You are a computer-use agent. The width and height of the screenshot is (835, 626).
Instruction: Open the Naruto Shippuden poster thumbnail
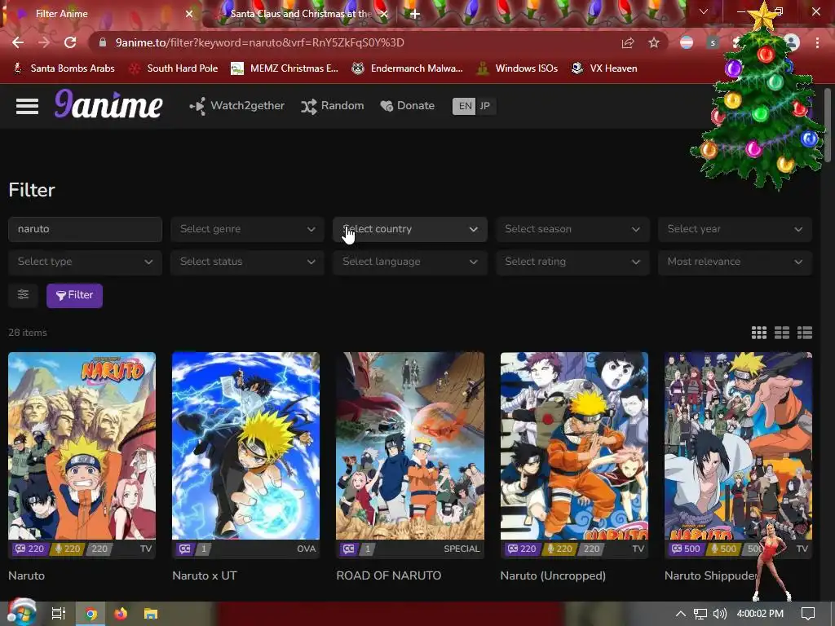(738, 446)
